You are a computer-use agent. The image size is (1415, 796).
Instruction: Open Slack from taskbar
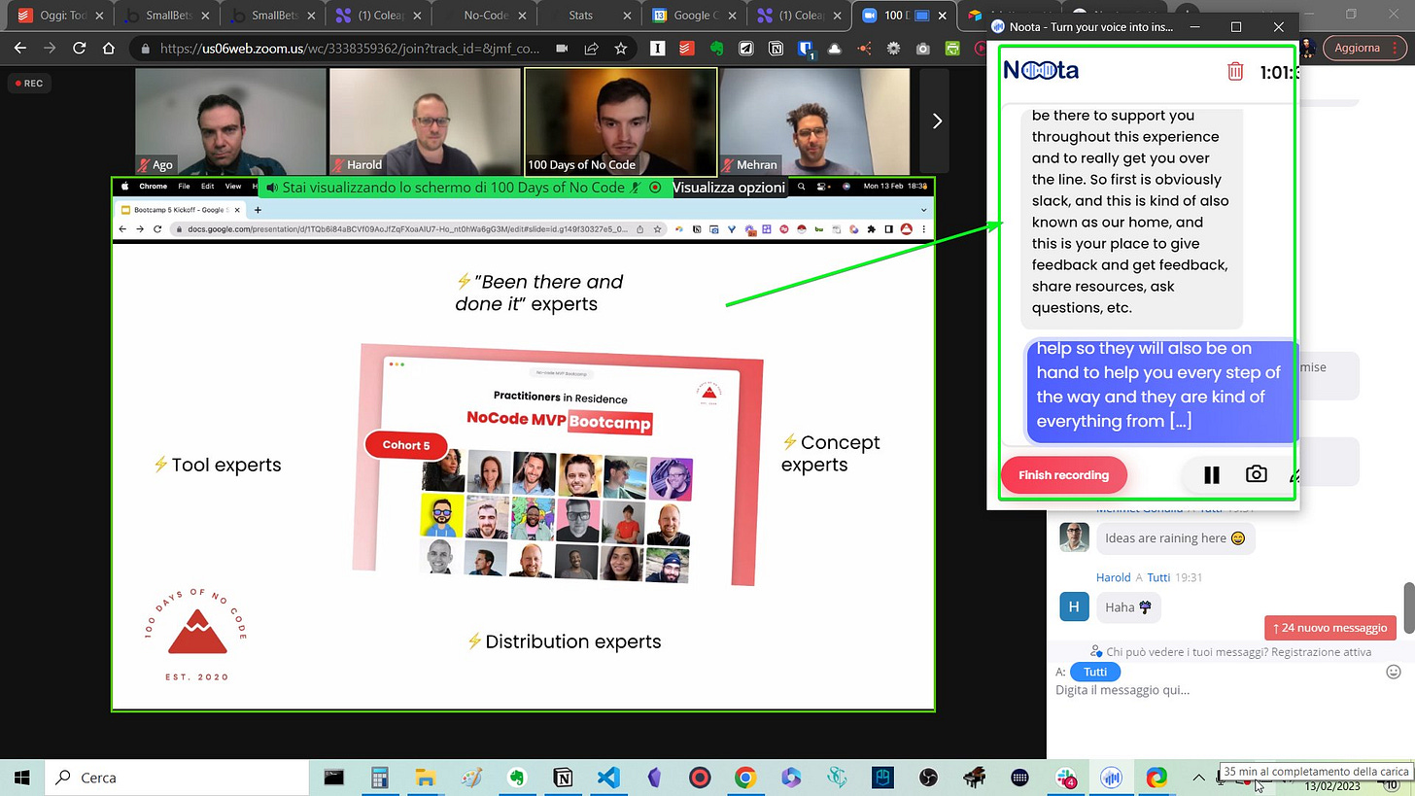(1065, 778)
